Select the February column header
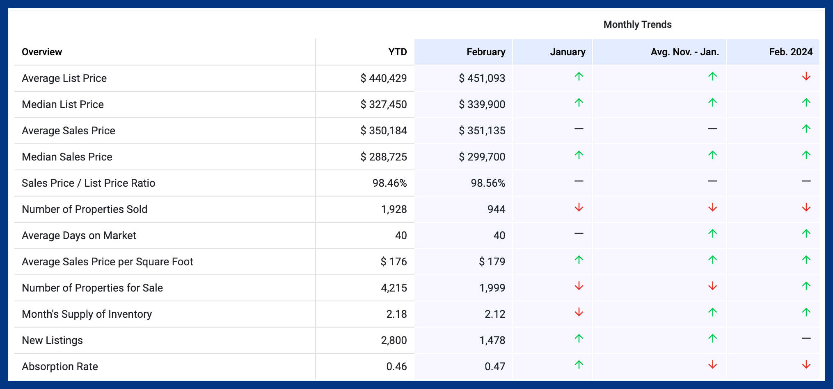This screenshot has height=389, width=833. click(486, 52)
